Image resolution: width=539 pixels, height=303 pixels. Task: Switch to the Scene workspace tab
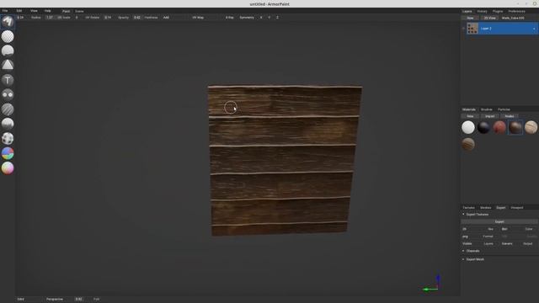79,11
